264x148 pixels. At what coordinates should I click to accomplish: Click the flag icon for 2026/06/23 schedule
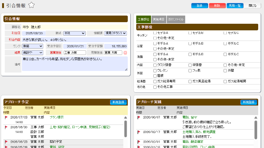point(6,142)
